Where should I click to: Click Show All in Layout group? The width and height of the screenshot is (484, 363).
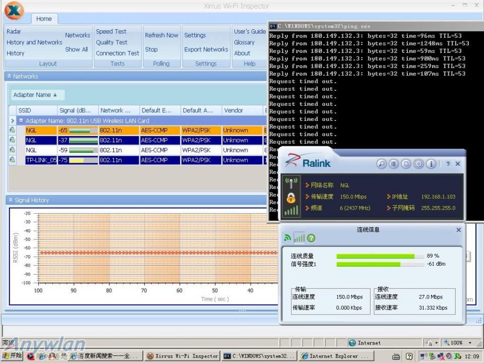pyautogui.click(x=77, y=49)
